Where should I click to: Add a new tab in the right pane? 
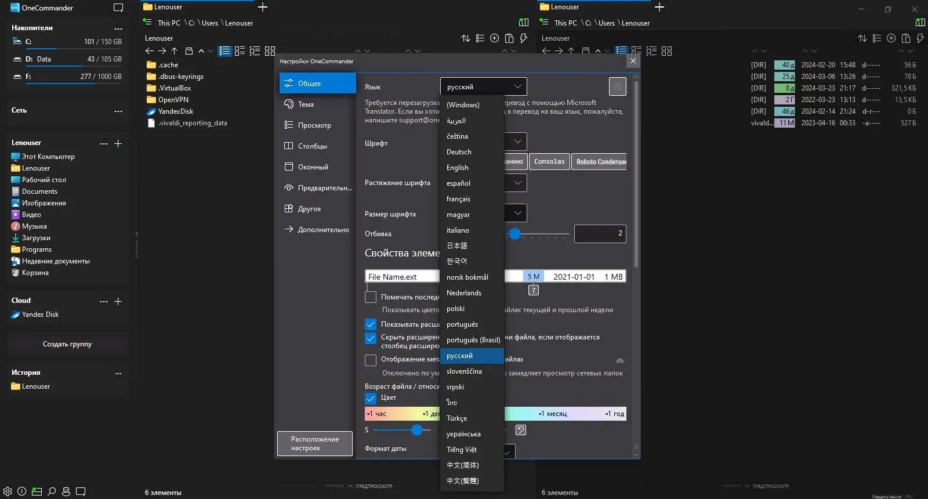click(659, 7)
